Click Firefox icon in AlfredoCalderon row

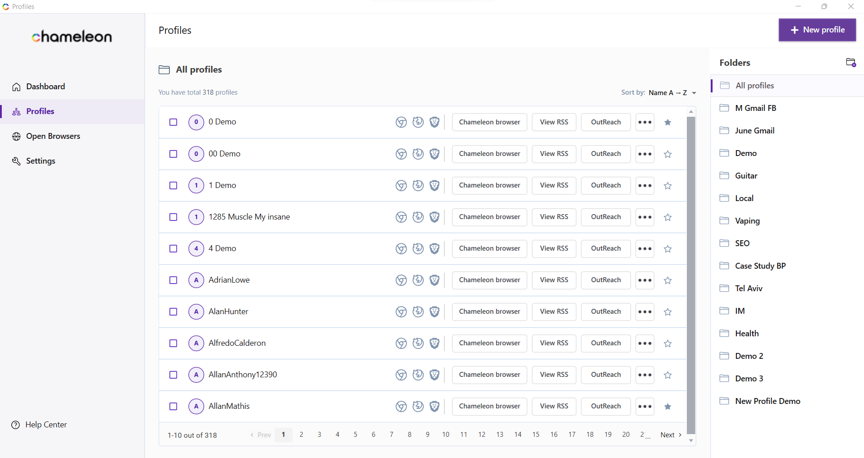pos(418,343)
